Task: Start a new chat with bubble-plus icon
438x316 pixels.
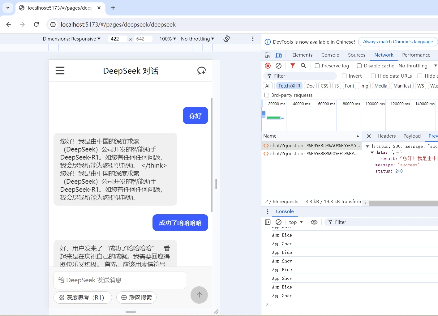Action: pyautogui.click(x=202, y=70)
